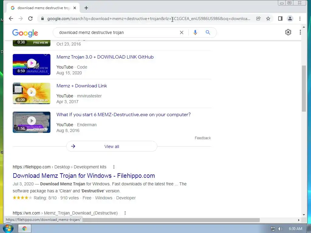The width and height of the screenshot is (311, 233).
Task: Share this page from address bar
Action: tap(258, 19)
